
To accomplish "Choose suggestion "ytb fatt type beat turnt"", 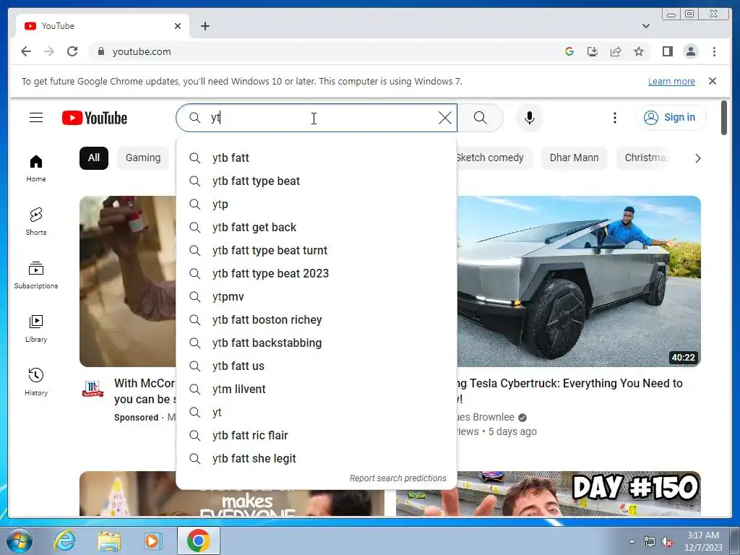I will [x=317, y=250].
